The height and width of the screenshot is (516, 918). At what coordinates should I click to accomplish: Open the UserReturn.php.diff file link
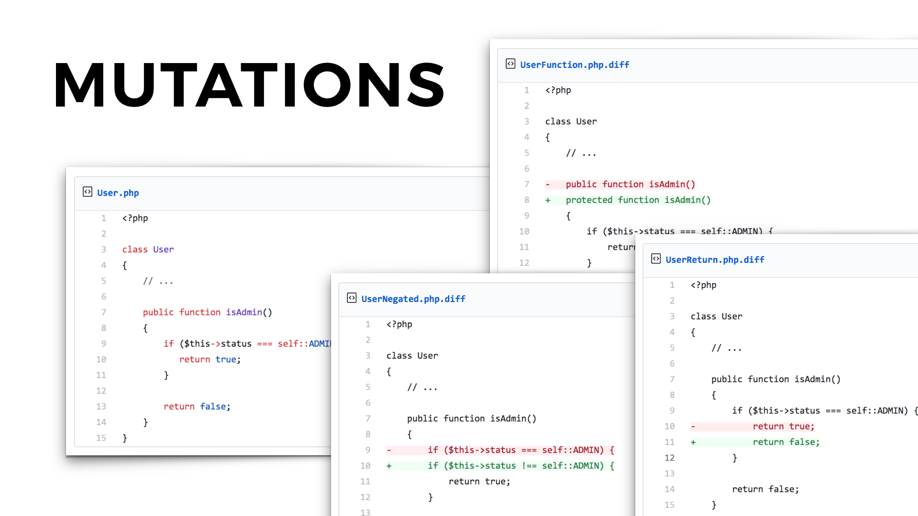point(715,260)
